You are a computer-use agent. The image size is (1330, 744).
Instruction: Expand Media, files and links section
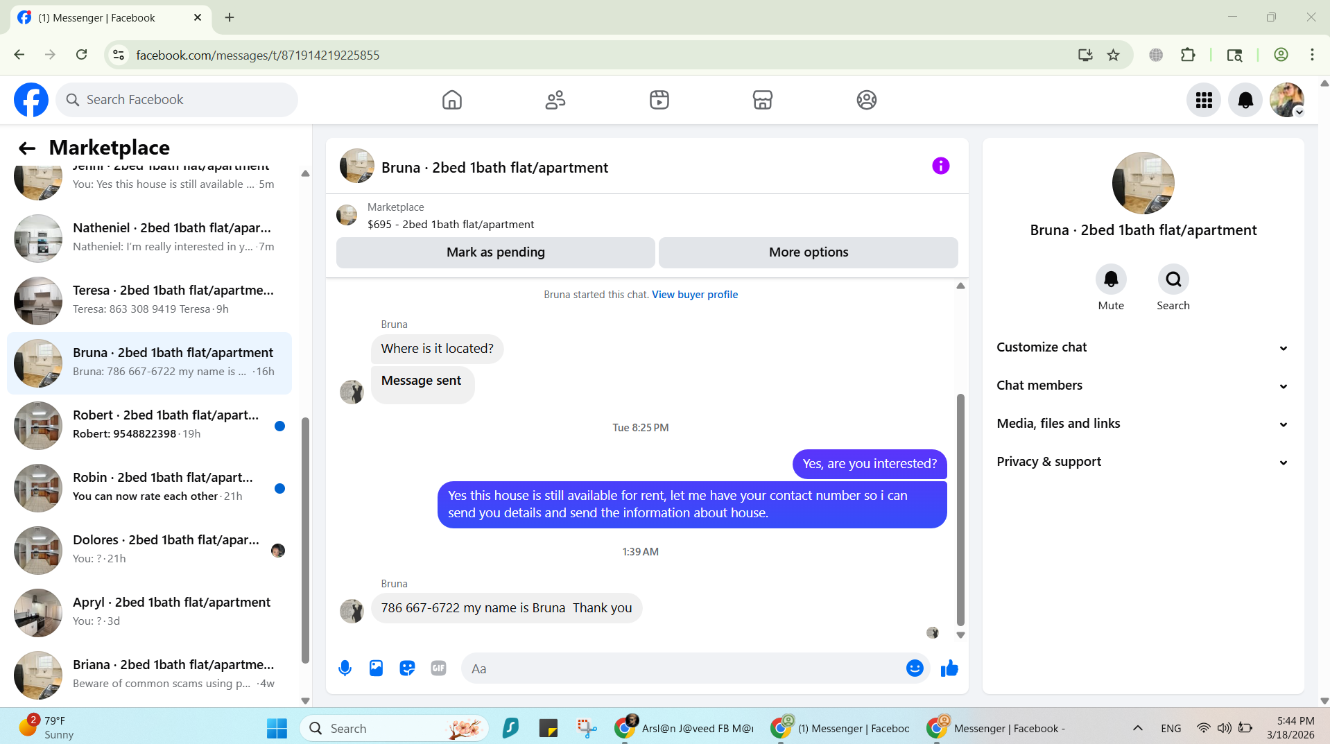tap(1143, 424)
